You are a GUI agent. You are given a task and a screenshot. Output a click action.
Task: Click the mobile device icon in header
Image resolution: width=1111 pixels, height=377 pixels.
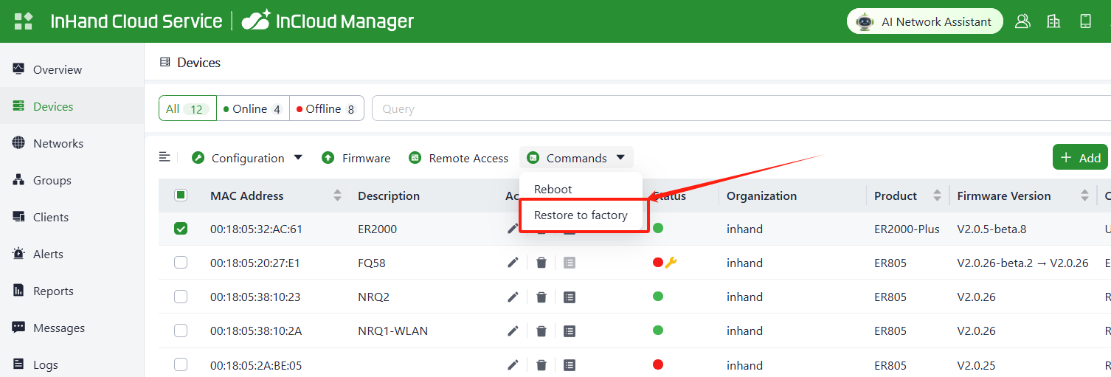tap(1085, 21)
